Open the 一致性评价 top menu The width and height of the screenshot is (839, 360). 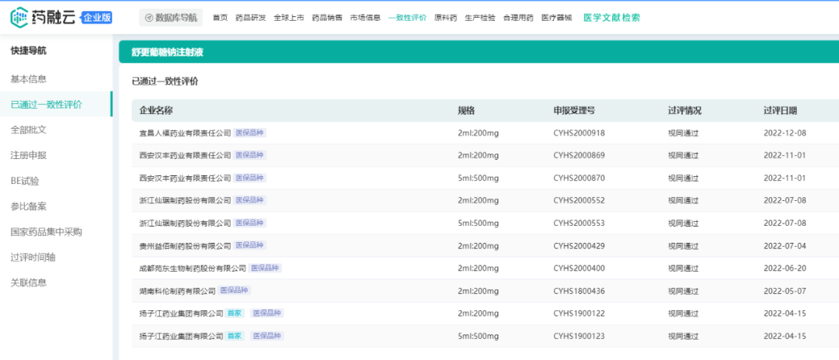(407, 17)
